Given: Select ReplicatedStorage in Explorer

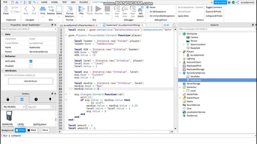Looking at the screenshot, I should (x=196, y=69).
